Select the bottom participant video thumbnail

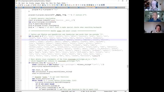154,27
